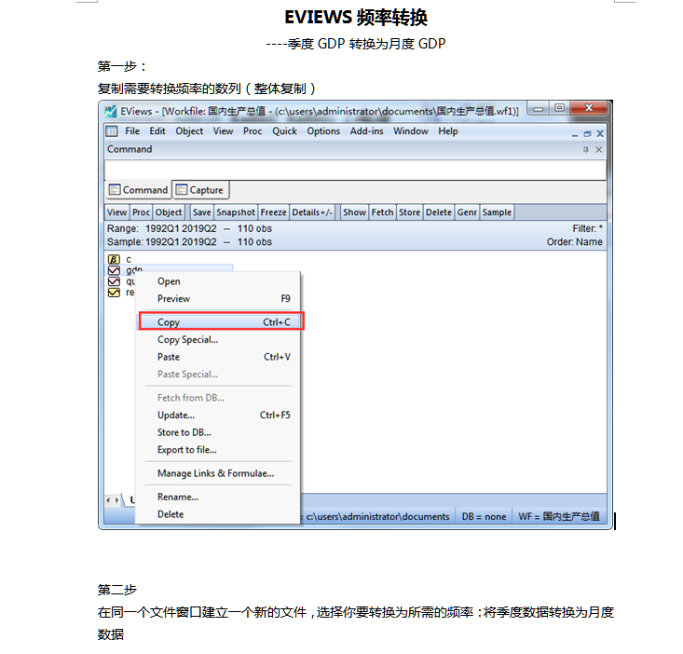This screenshot has width=683, height=654.
Task: Open the View menu in the menu bar
Action: 223,131
